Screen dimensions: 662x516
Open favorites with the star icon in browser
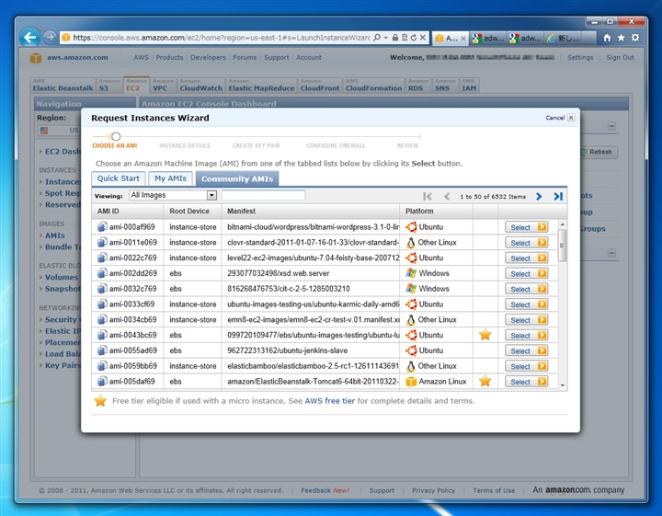pyautogui.click(x=621, y=38)
